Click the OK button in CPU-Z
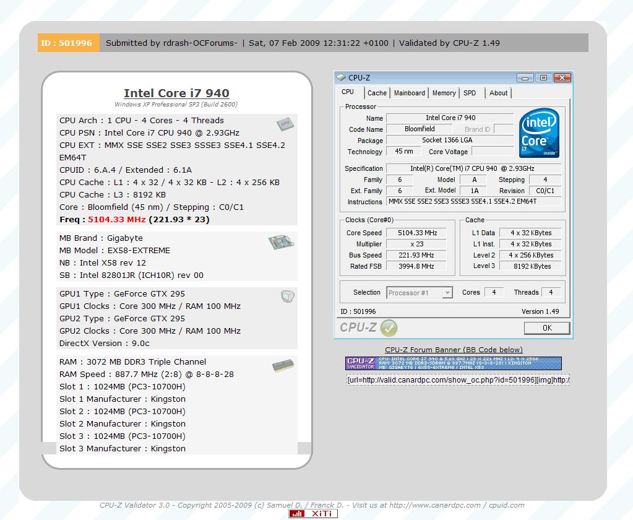 [547, 328]
